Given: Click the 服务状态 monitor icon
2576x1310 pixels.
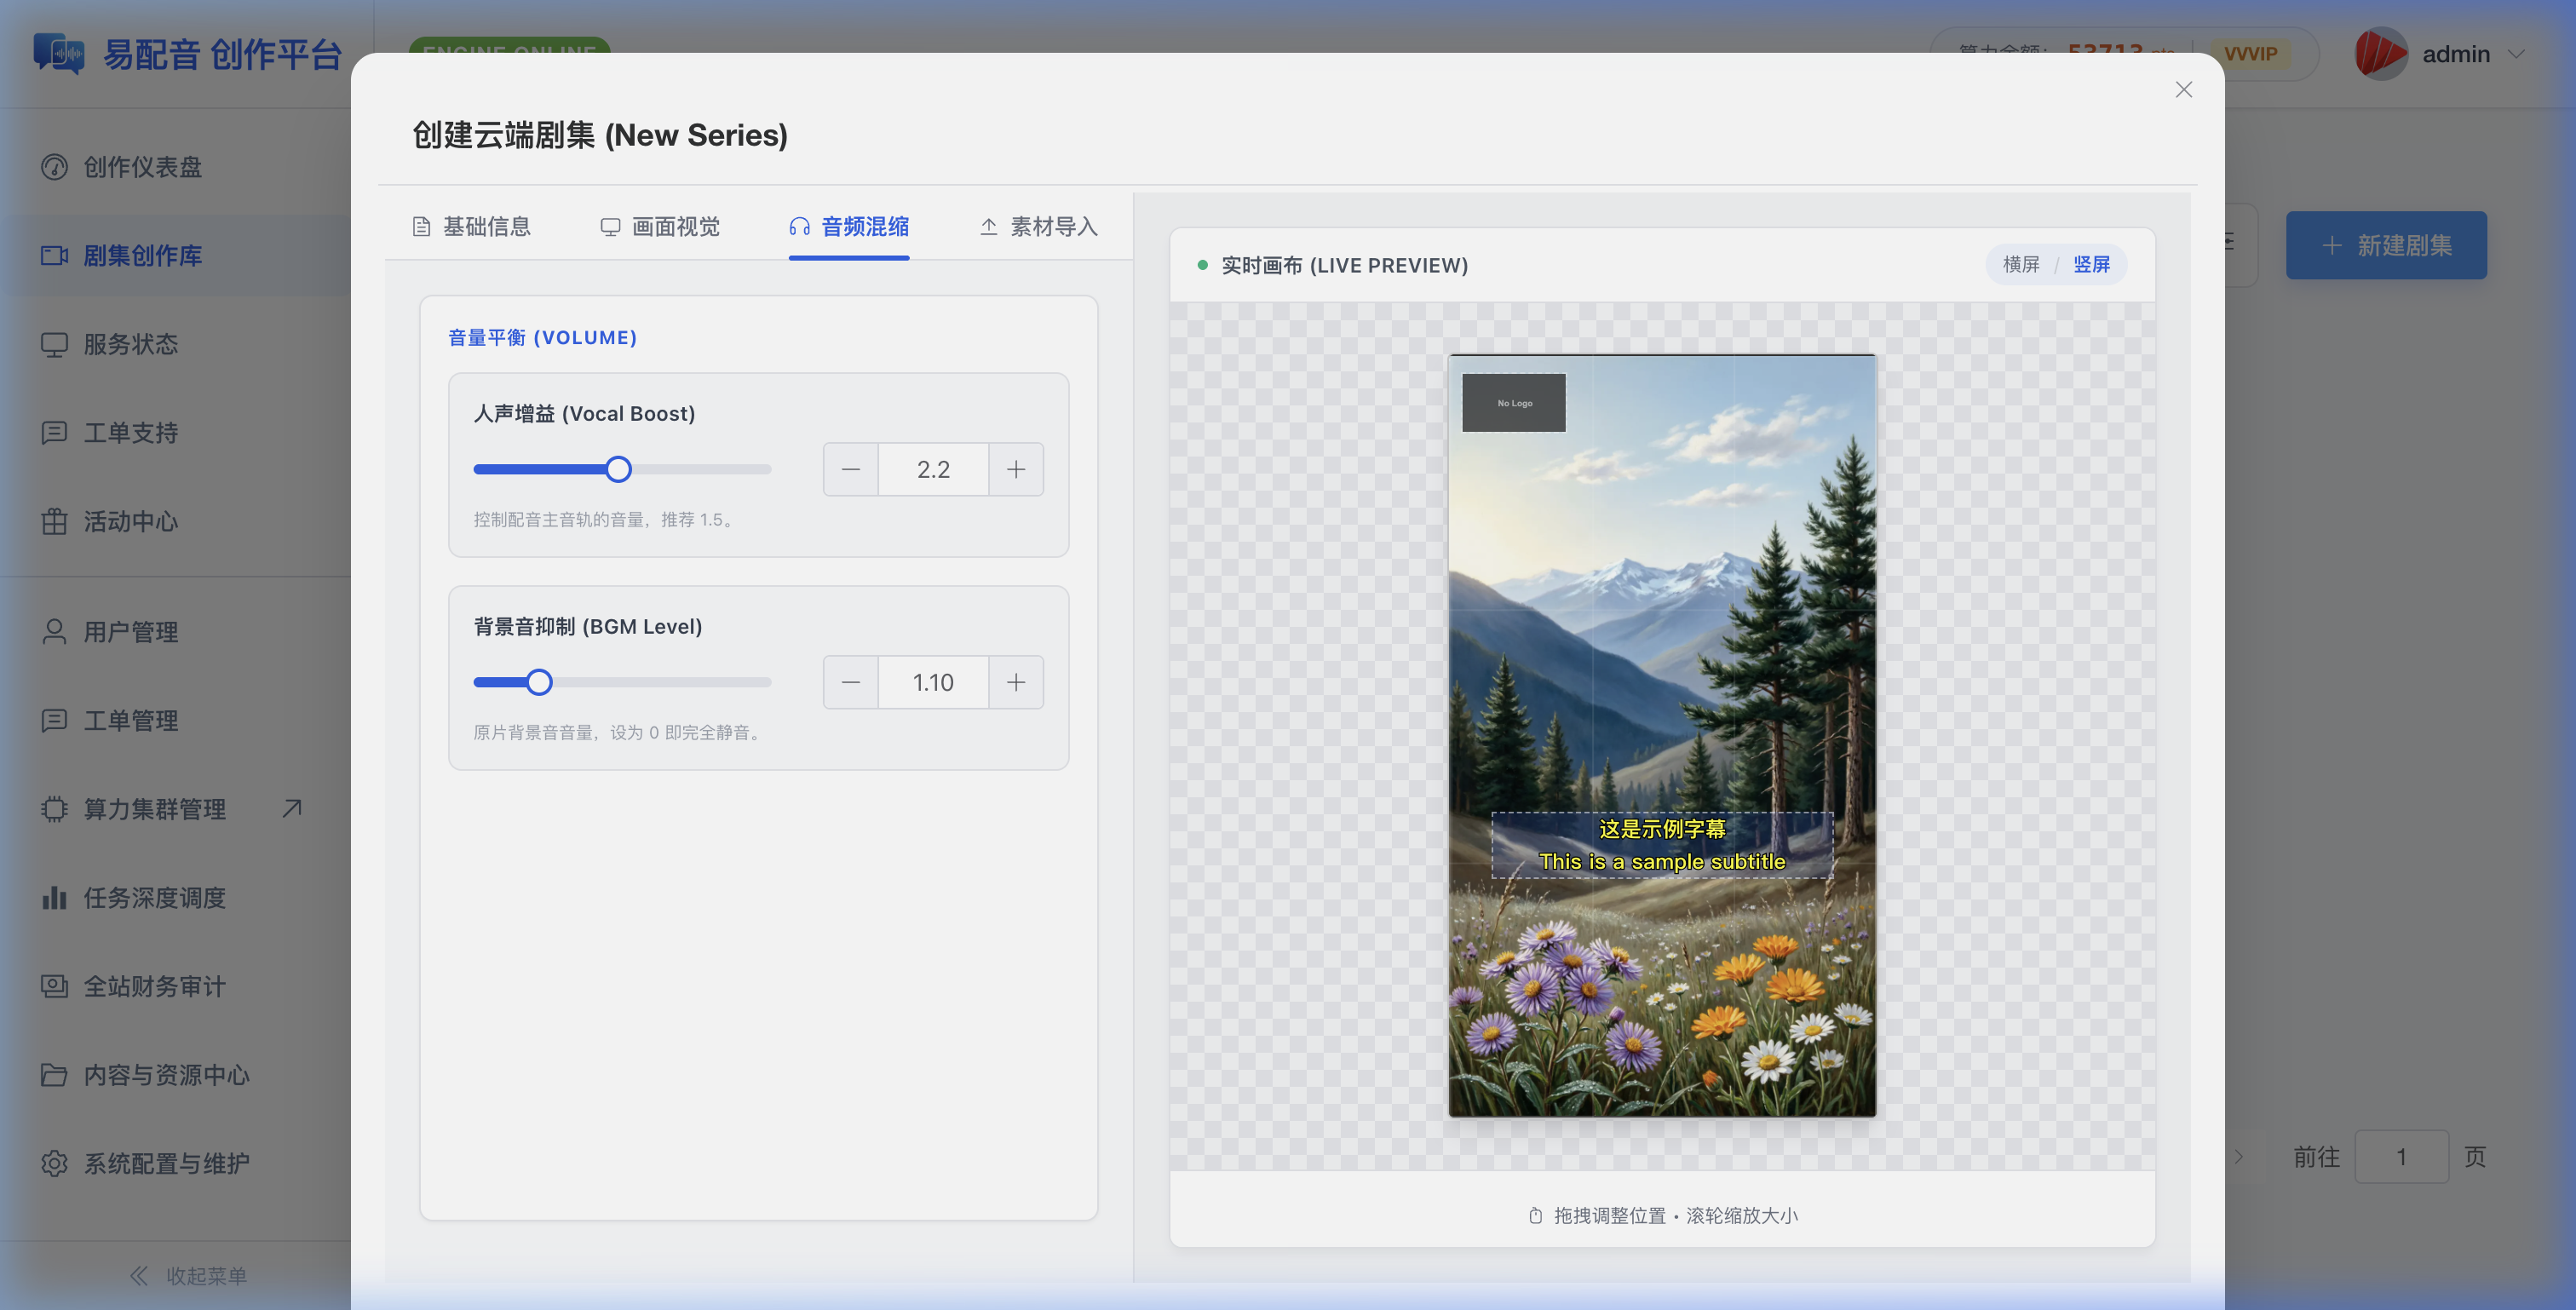Looking at the screenshot, I should pos(54,344).
